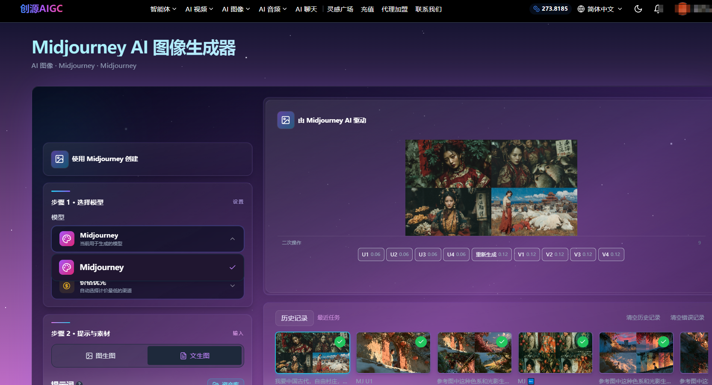Click the blue arrow icon beside the MJ caption
The image size is (712, 385).
[x=531, y=381]
